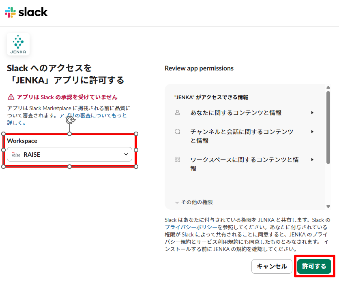The image size is (339, 281).
Task: Click the workspace grid icon
Action: coord(177,160)
